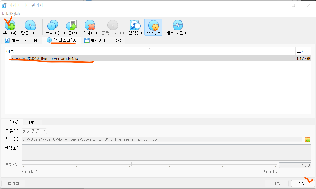Click the 1.17 GB size value field
The width and height of the screenshot is (316, 189).
[x=295, y=165]
